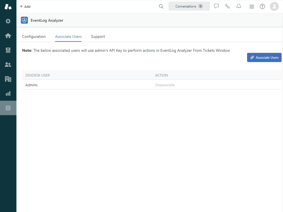Open Organizations building icon in sidebar

(8, 79)
